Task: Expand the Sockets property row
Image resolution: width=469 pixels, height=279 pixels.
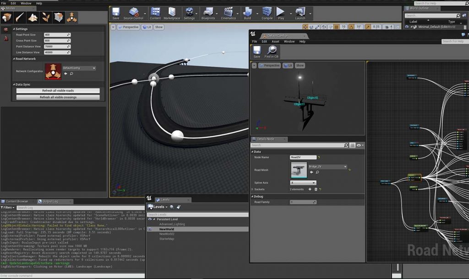Action: (x=252, y=189)
